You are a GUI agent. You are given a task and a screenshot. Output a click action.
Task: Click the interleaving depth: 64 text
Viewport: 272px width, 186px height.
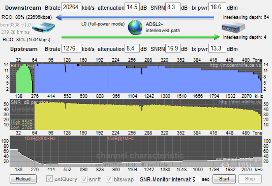[x=246, y=17]
